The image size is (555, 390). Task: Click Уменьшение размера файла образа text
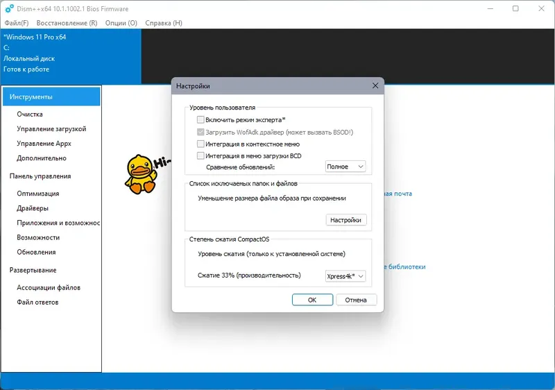(x=272, y=198)
